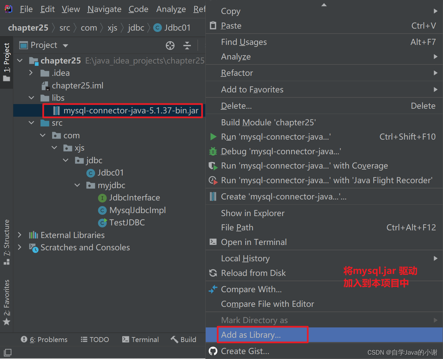Click the Jdbc01 class icon in breadcrumb

click(x=158, y=28)
